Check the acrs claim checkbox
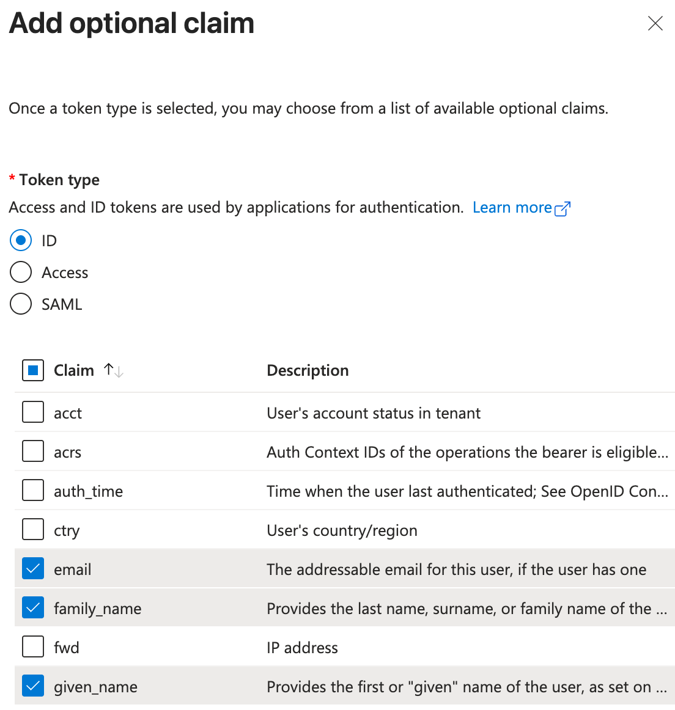675x710 pixels. [33, 452]
